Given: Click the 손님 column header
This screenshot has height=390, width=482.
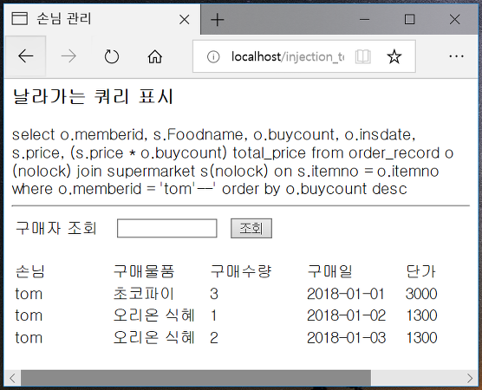Looking at the screenshot, I should 30,271.
